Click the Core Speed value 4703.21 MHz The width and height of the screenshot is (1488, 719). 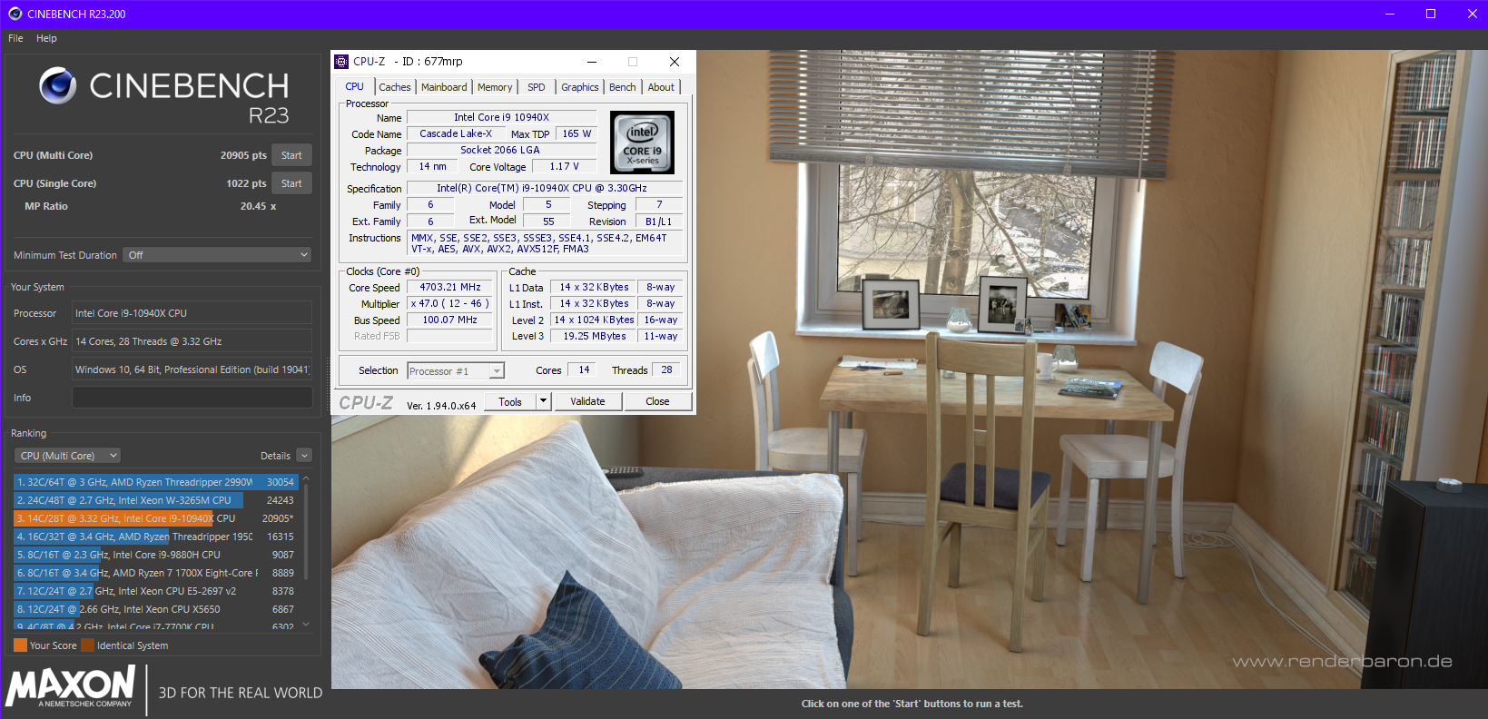(450, 287)
